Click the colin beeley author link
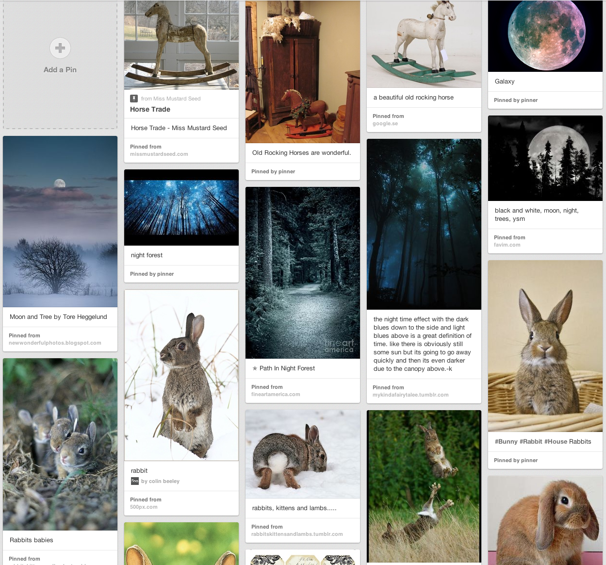This screenshot has height=565, width=606. pos(160,482)
